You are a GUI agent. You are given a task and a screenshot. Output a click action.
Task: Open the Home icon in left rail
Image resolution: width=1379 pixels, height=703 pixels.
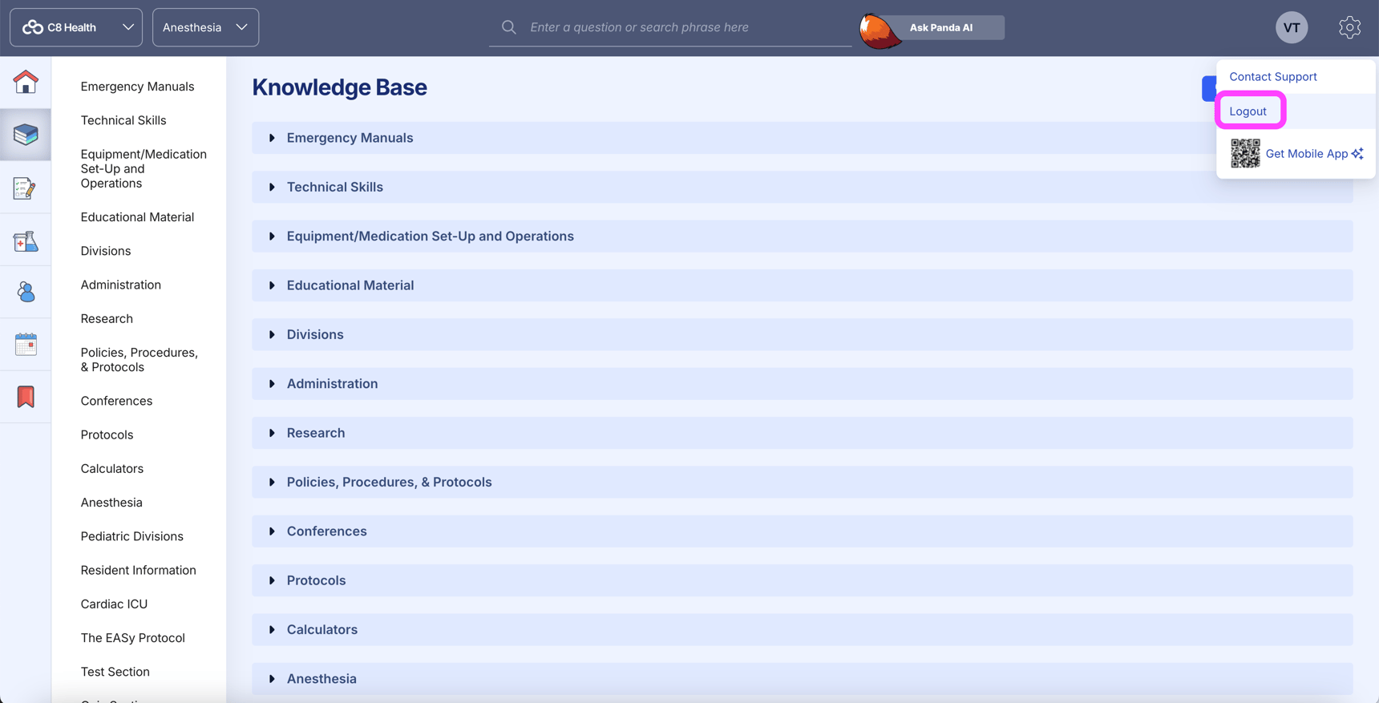(x=26, y=82)
